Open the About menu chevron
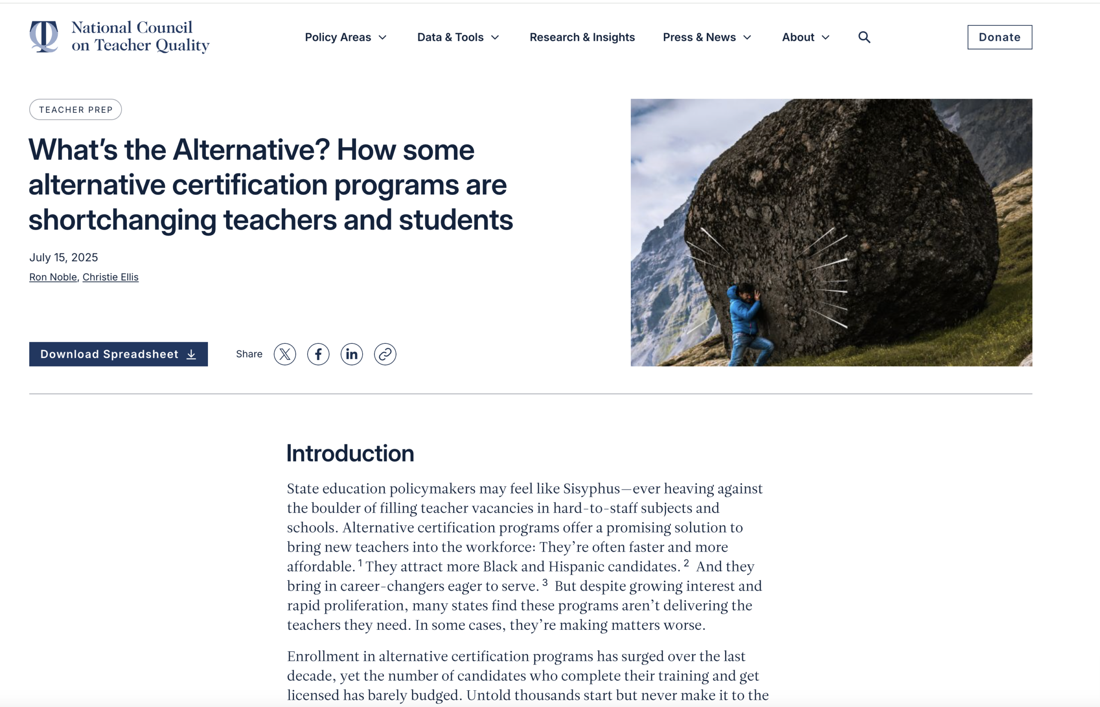 click(825, 38)
